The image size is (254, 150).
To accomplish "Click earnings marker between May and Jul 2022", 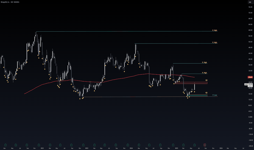I will pos(60,145).
